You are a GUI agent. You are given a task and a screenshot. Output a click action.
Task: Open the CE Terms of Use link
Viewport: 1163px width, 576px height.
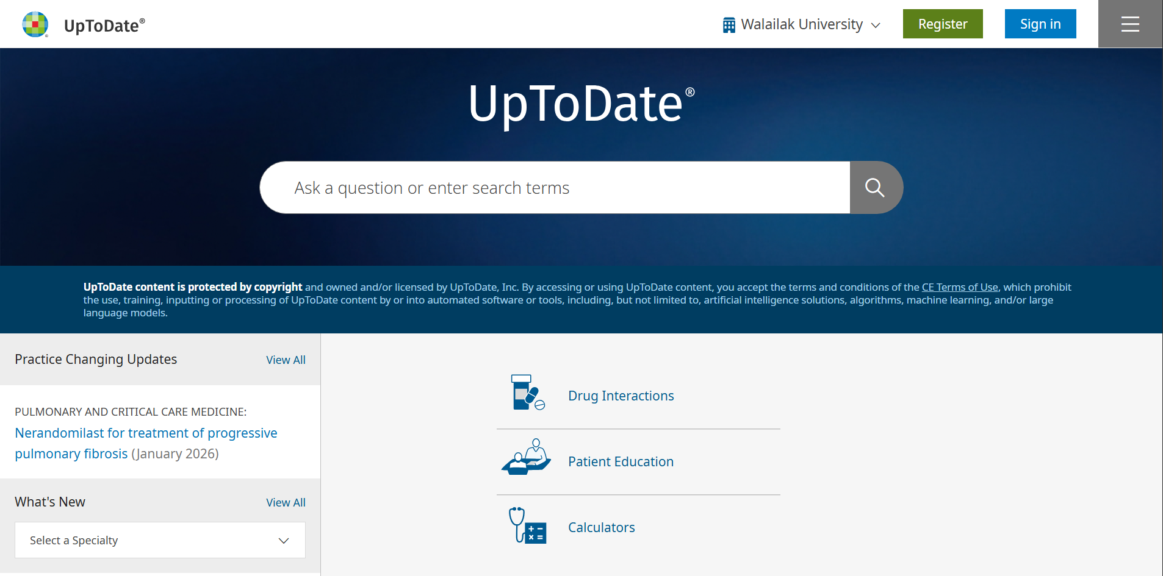click(x=959, y=287)
